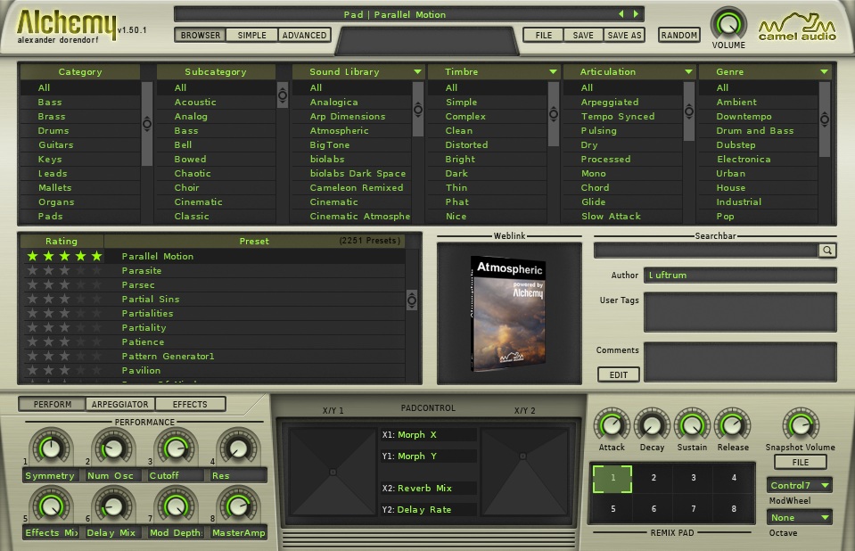Click the Release knob
The width and height of the screenshot is (855, 551).
point(733,424)
